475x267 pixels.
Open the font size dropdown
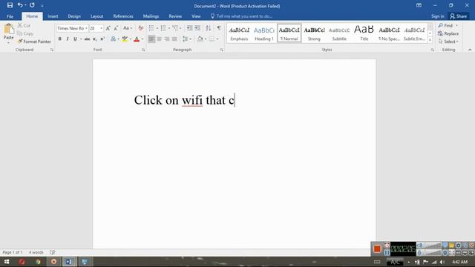tap(101, 28)
